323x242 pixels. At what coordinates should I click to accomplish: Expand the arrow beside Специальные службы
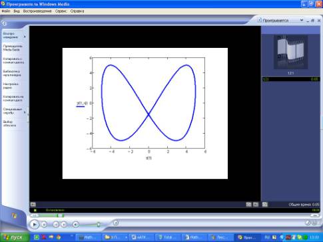[x=25, y=112]
